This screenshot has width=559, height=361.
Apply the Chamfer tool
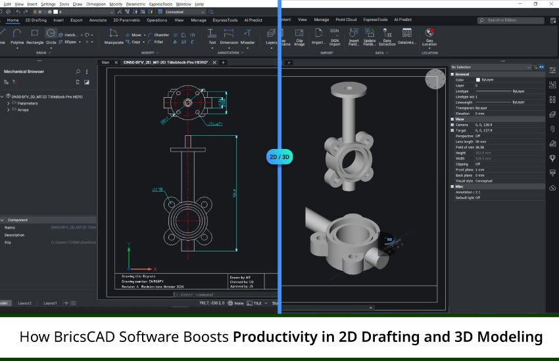click(x=158, y=35)
